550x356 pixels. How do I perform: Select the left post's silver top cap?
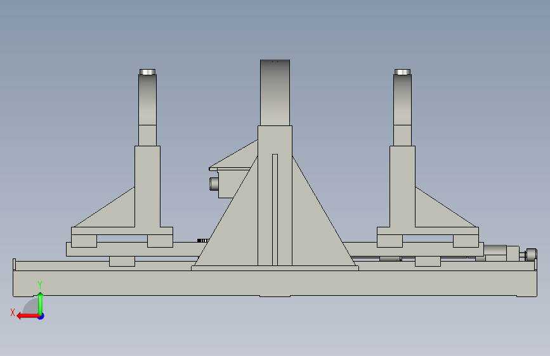[x=147, y=72]
